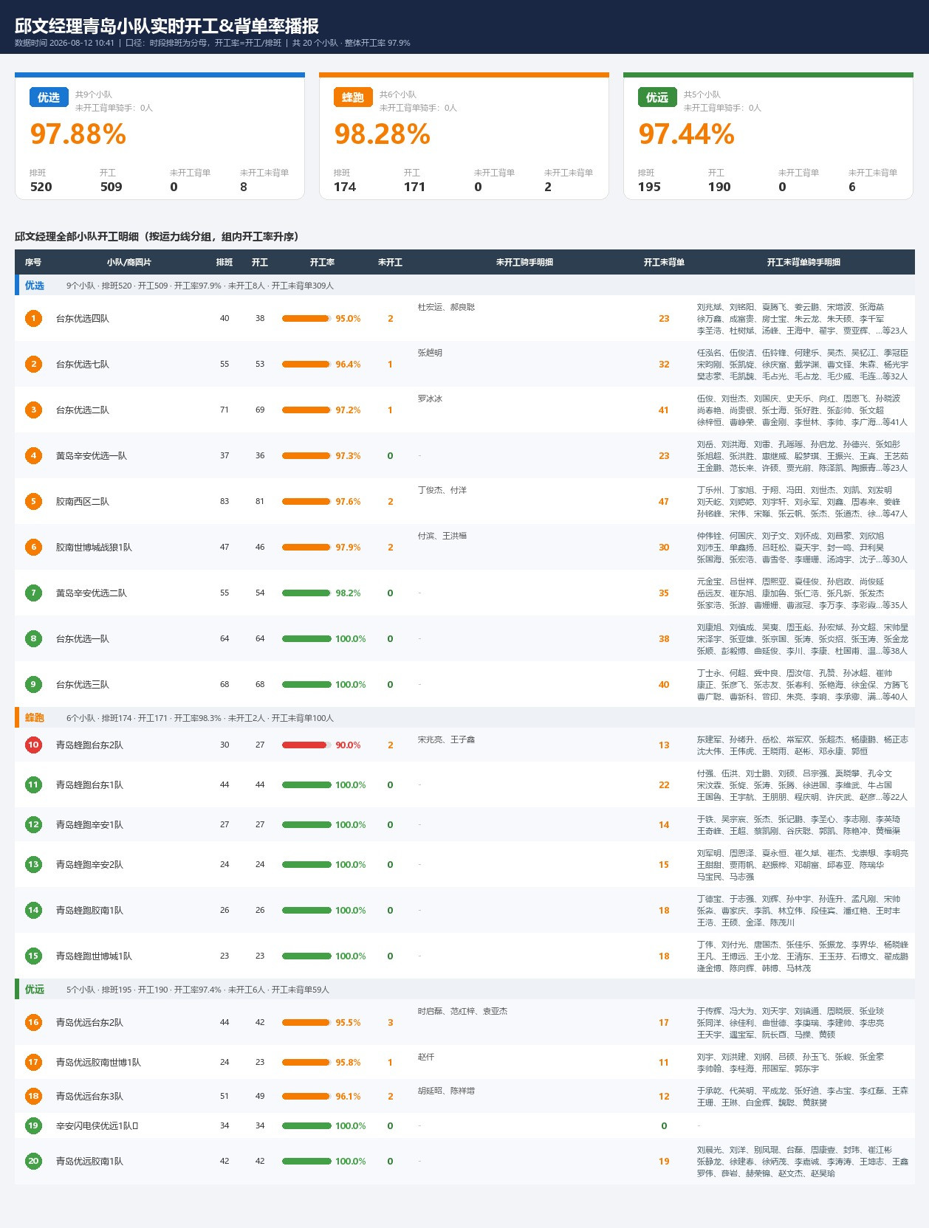
Task: Click rank badge 8 beside 台东优选一队
Action: click(33, 639)
